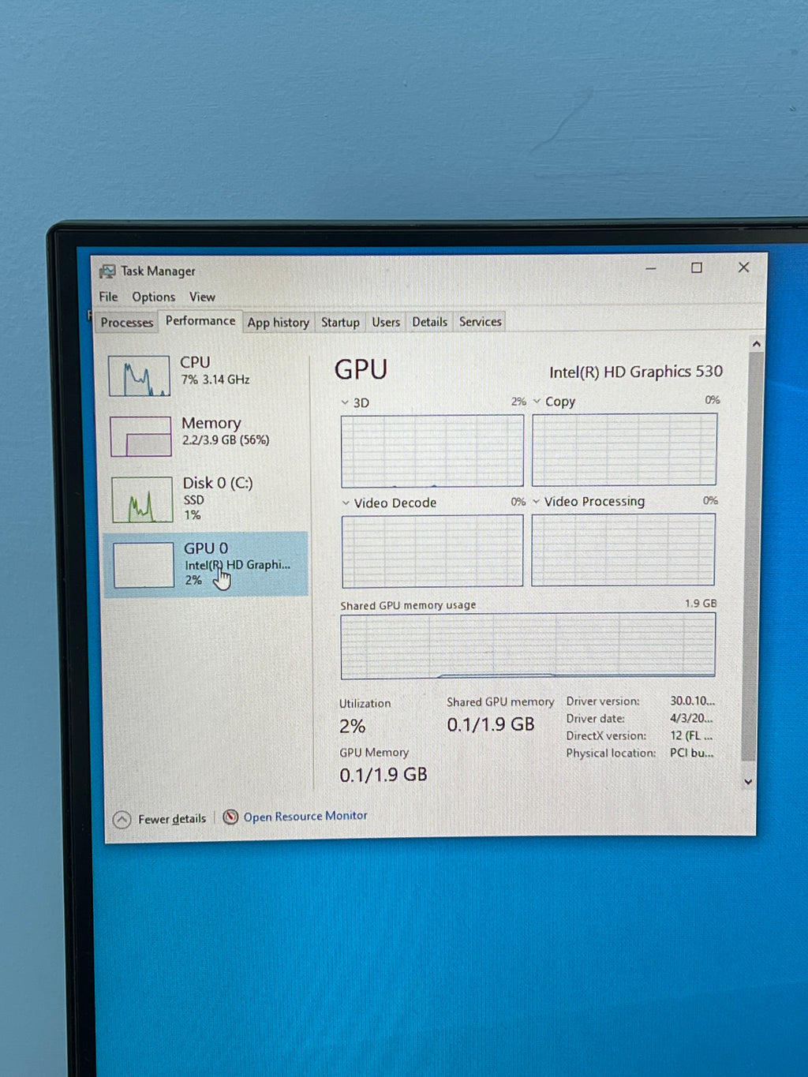Click the Shared GPU memory usage graph
Screen dimensions: 808x1077
528,646
